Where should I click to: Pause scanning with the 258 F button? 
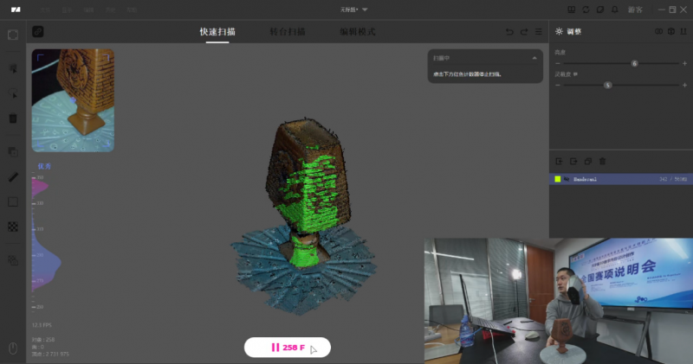point(287,348)
